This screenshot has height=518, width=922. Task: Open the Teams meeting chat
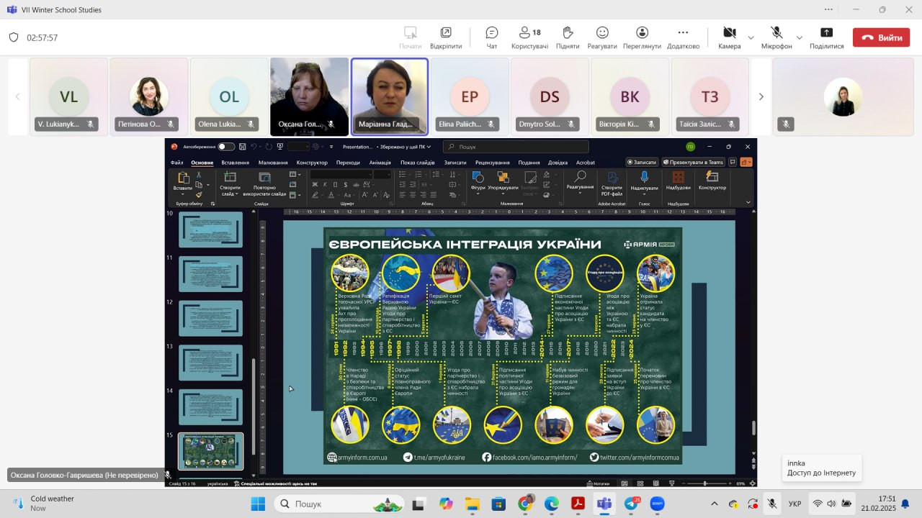pyautogui.click(x=492, y=37)
